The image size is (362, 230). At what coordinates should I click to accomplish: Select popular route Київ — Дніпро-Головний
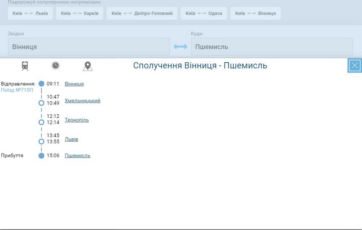[142, 13]
